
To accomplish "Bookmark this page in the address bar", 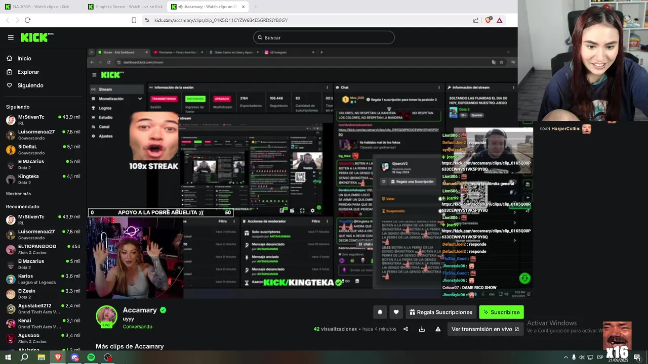I will click(x=134, y=20).
